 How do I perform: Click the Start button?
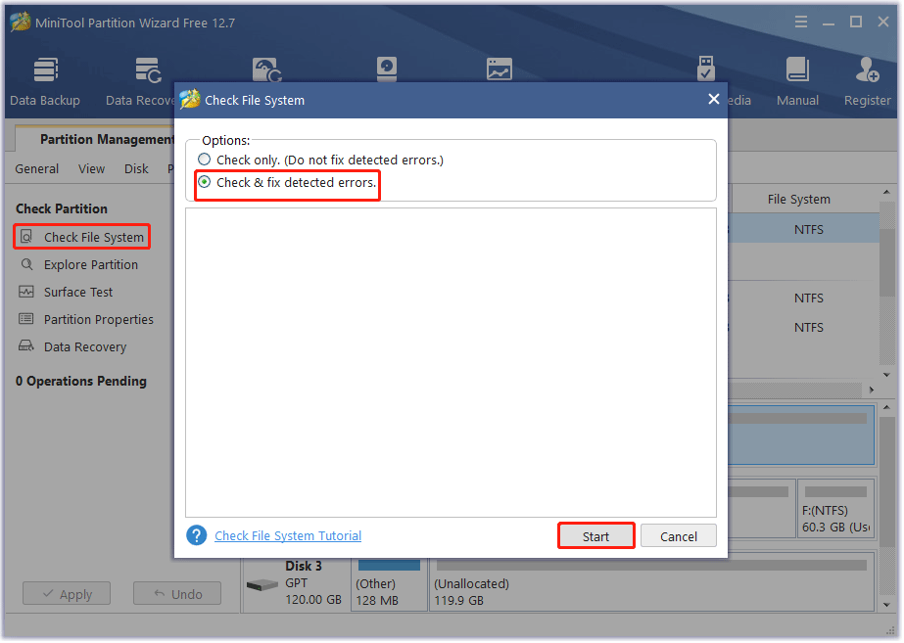click(596, 536)
